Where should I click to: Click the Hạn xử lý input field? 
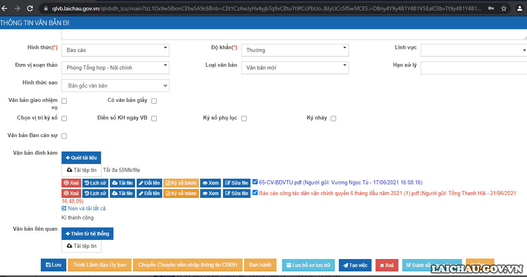pos(473,68)
